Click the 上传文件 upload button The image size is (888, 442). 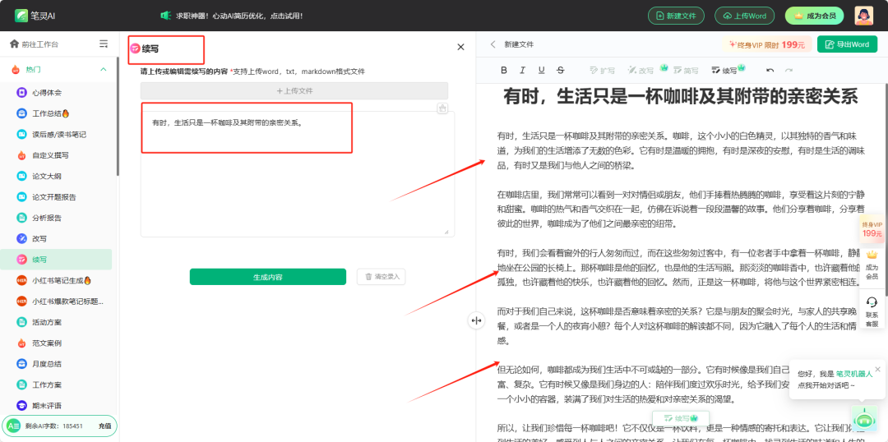[294, 90]
